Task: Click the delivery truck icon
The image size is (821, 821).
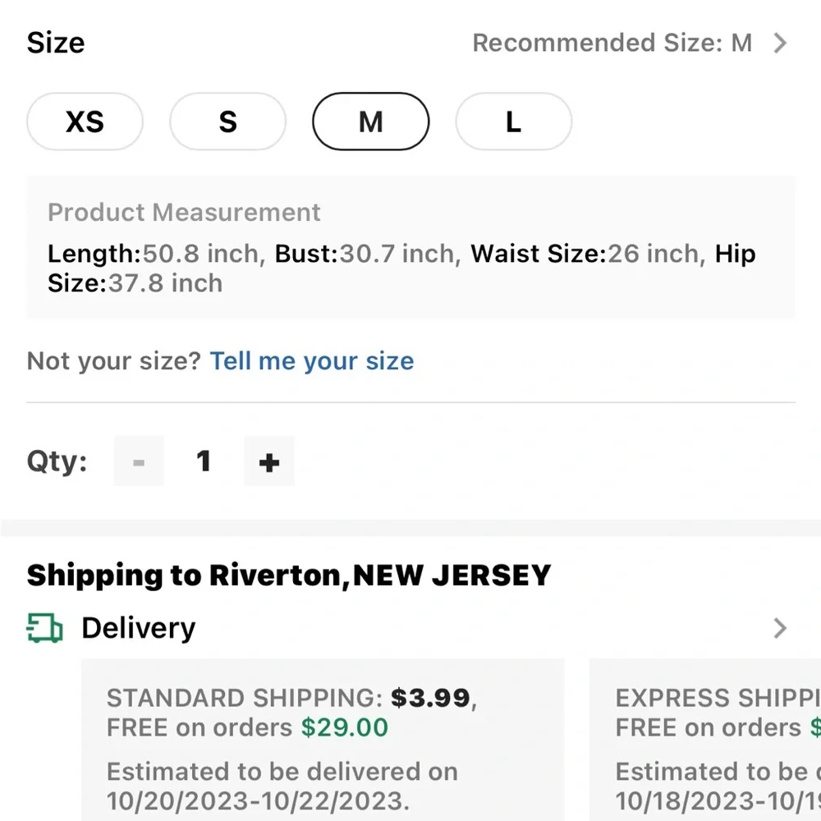Action: (44, 629)
